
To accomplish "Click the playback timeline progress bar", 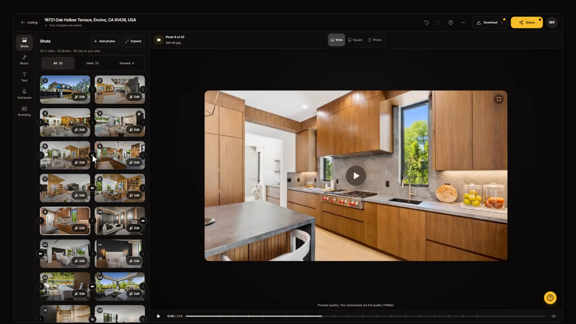I will (365, 316).
